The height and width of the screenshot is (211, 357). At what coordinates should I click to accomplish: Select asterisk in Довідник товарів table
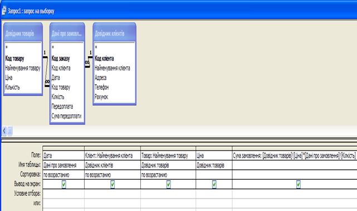click(x=7, y=47)
